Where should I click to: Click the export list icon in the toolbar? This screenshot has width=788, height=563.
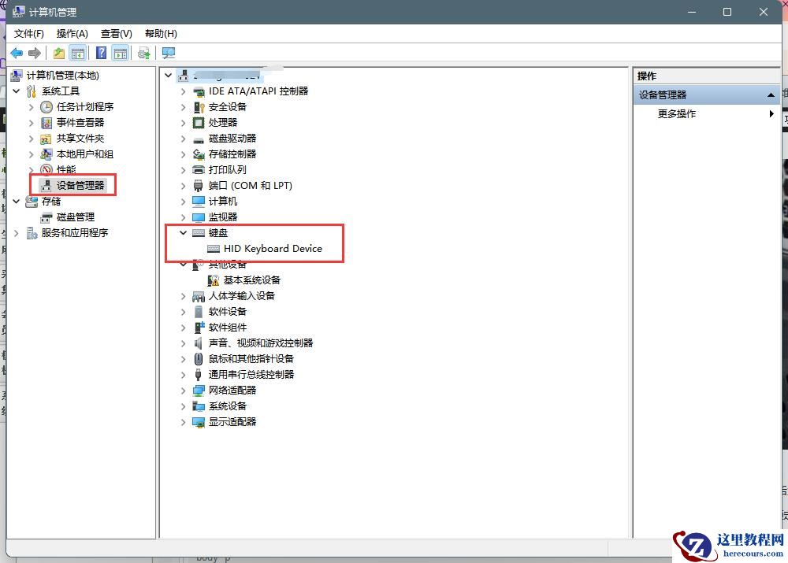tap(58, 52)
